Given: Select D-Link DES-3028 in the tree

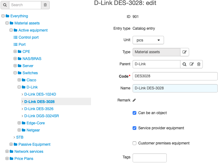Looking at the screenshot, I should coord(39,102).
